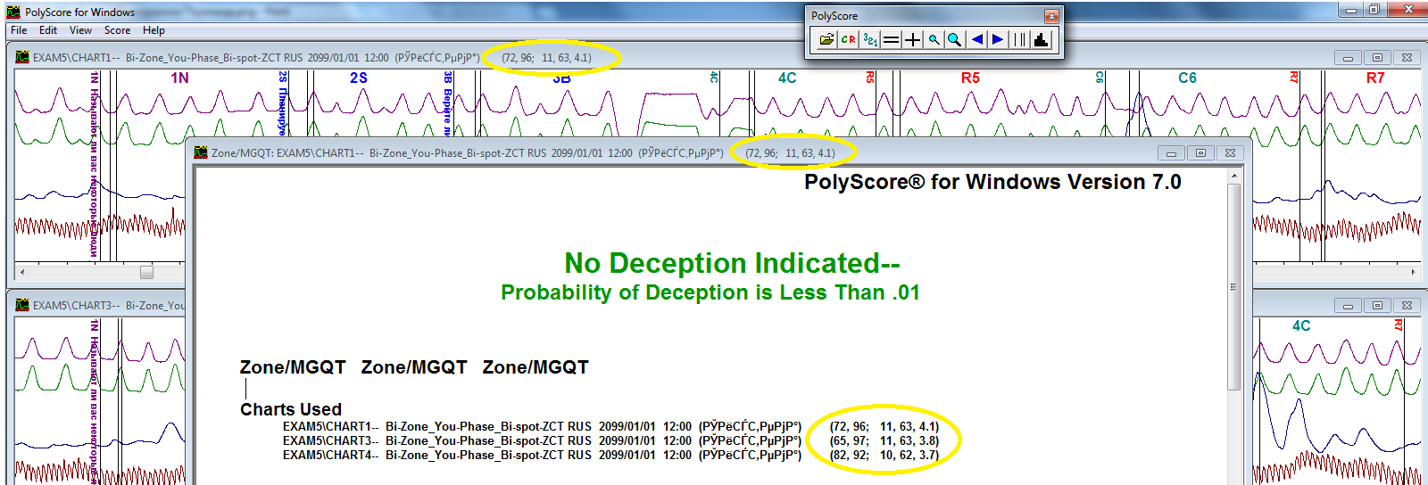Open the Help menu
Viewport: 1428px width, 485px height.
tap(154, 30)
